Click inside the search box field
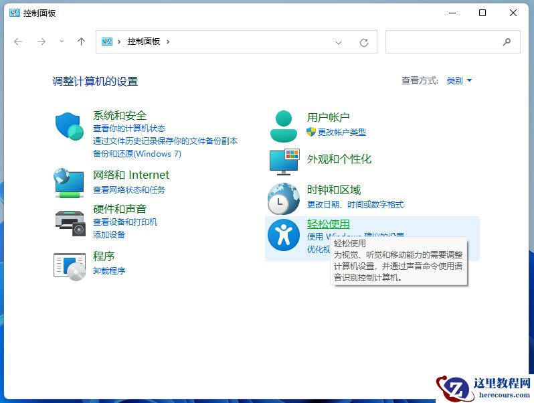This screenshot has width=534, height=403. tap(452, 42)
